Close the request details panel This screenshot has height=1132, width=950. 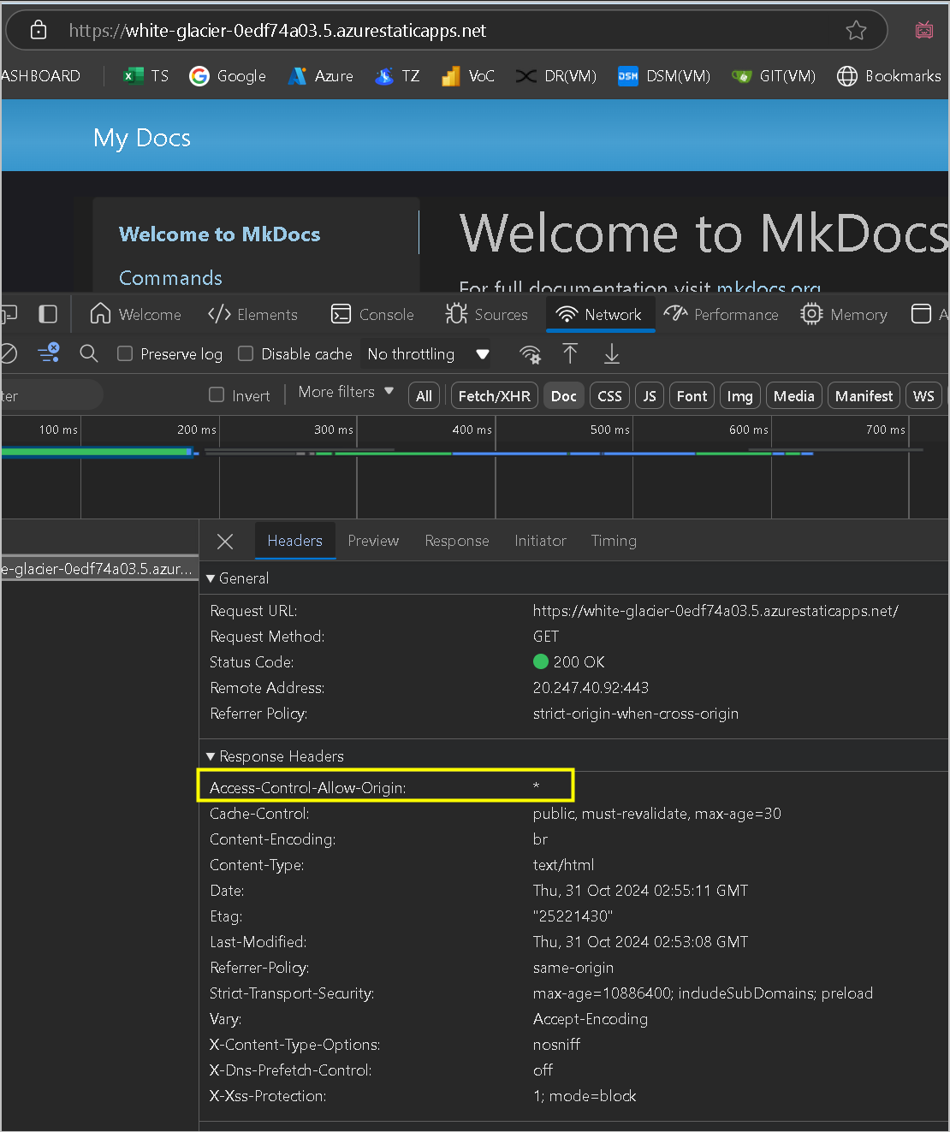point(225,541)
